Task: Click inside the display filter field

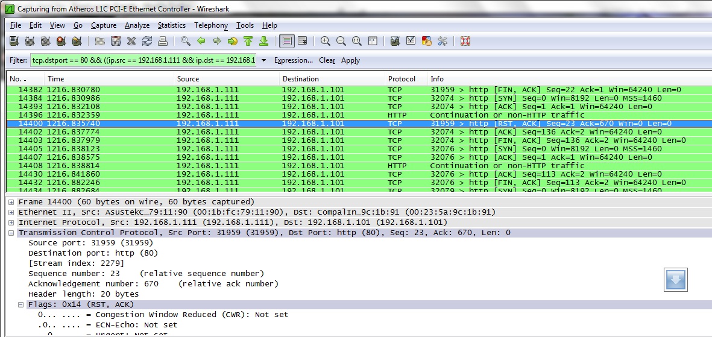Action: click(x=143, y=60)
